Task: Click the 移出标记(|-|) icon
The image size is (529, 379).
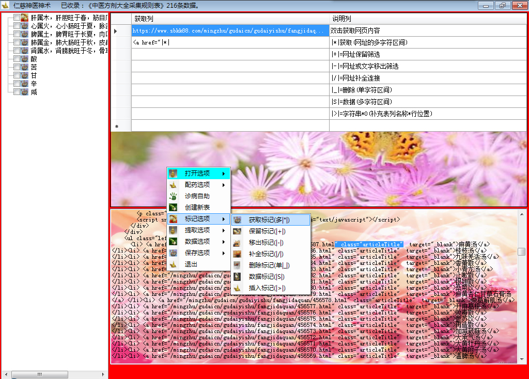Action: [237, 243]
